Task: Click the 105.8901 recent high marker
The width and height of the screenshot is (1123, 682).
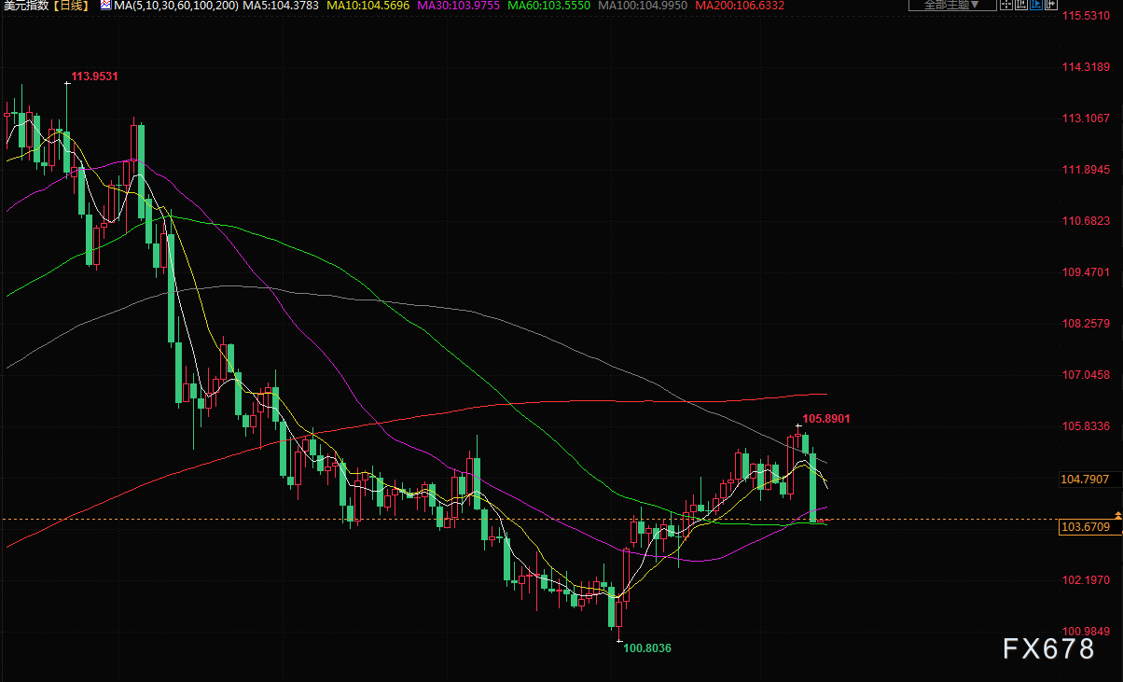Action: coord(826,419)
